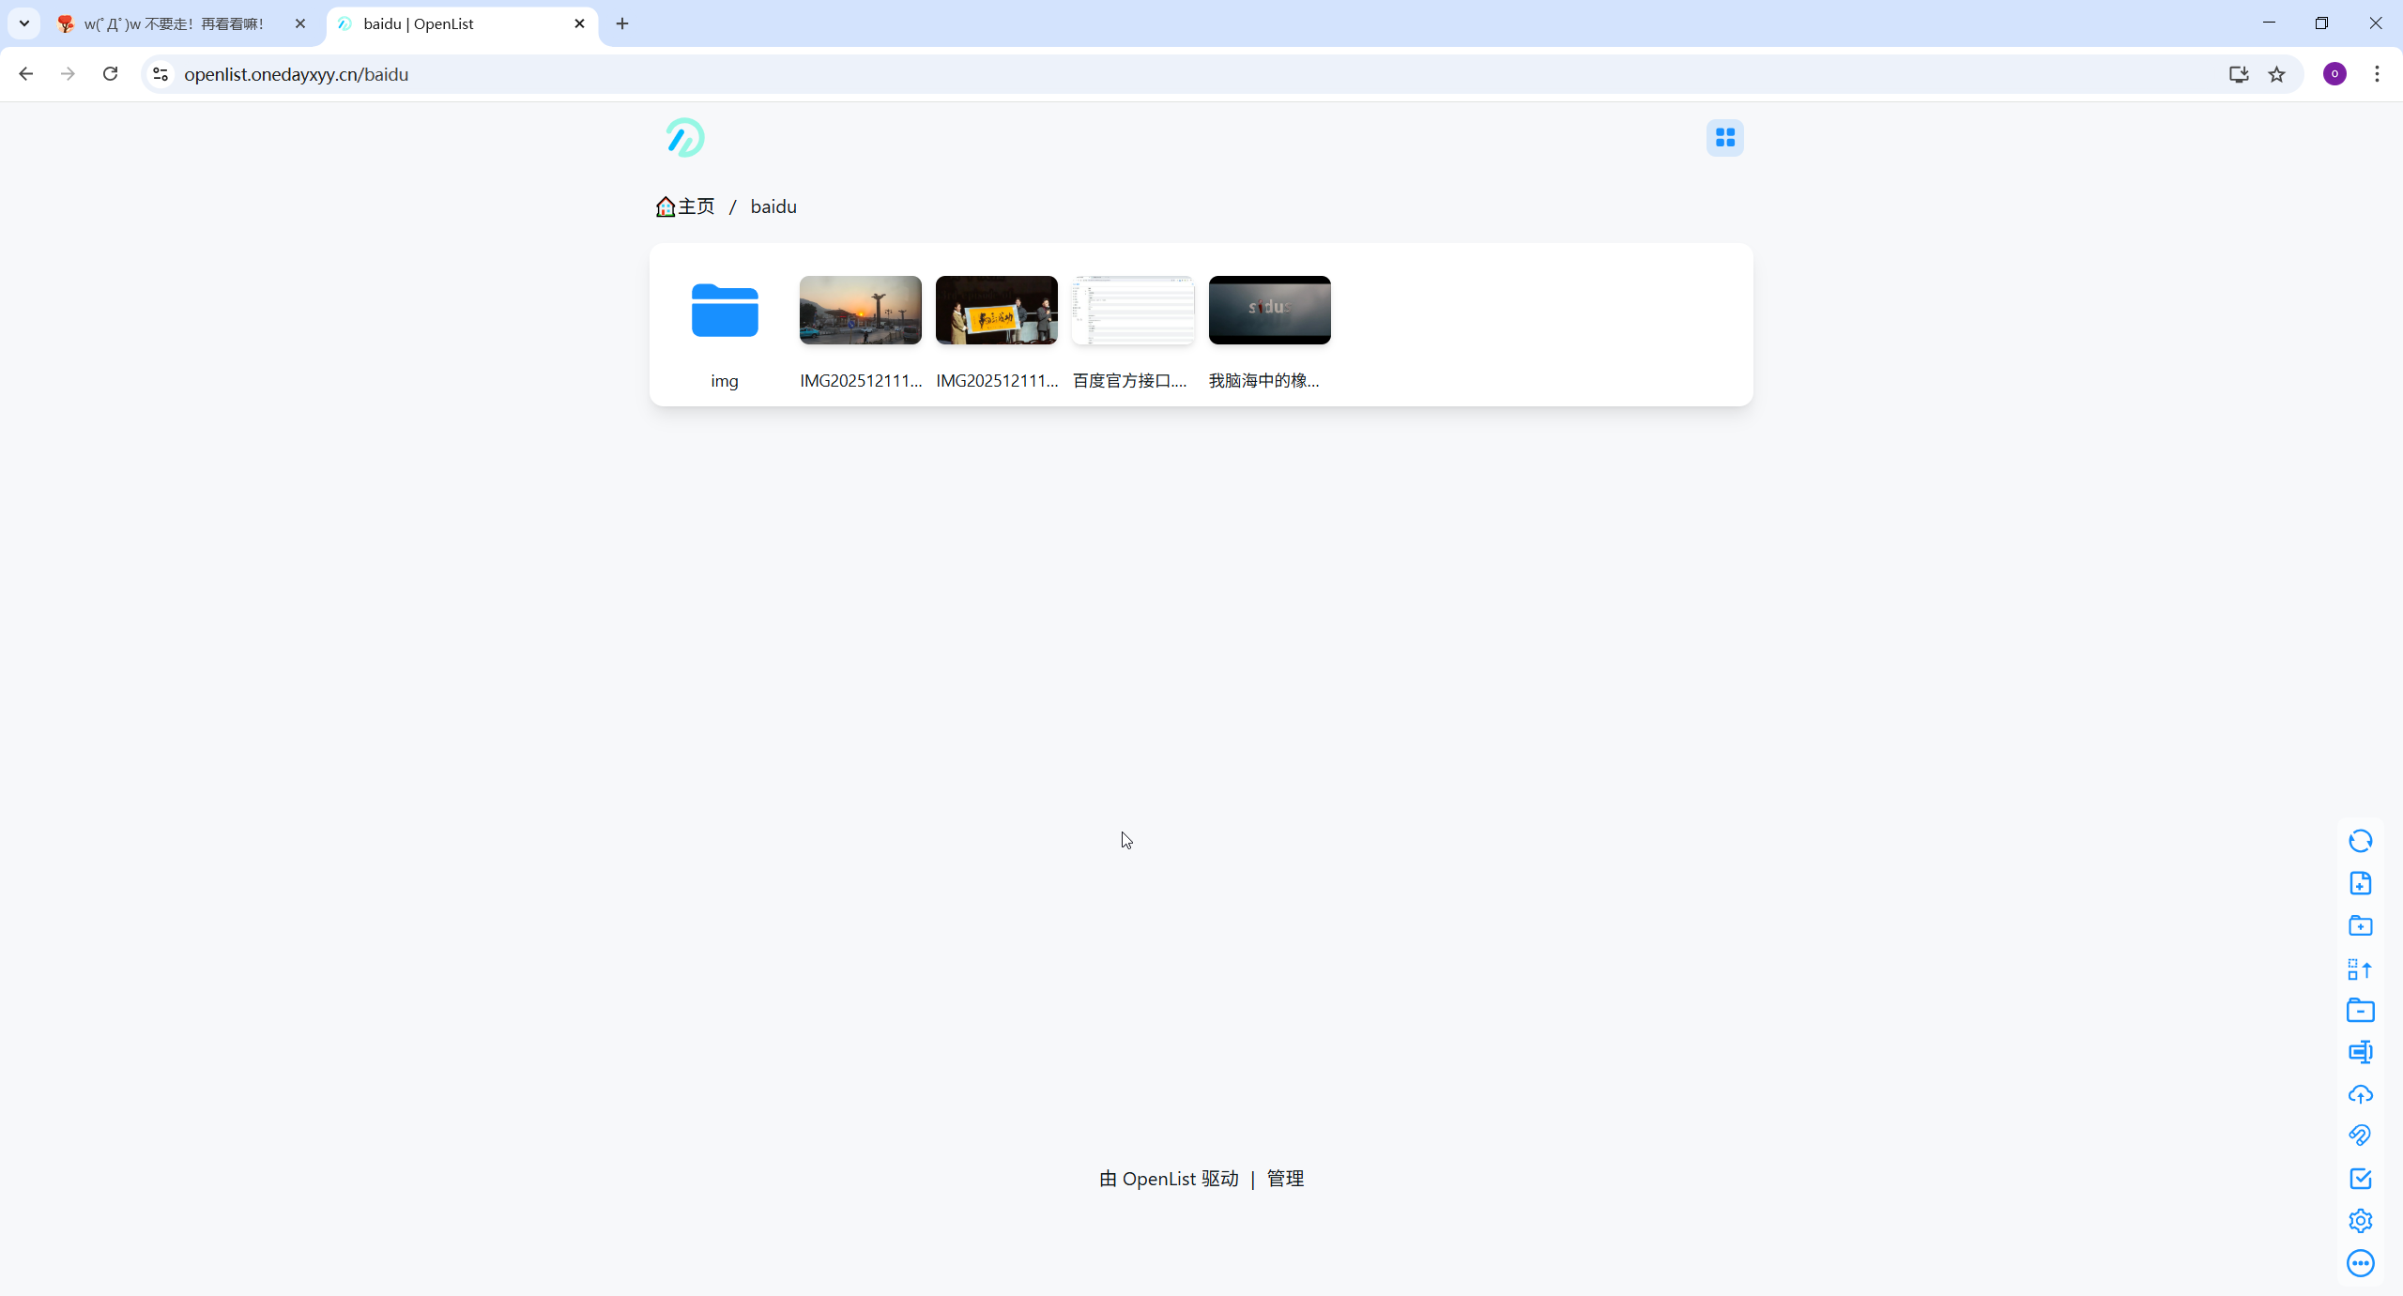Click the magnet offline download icon
Viewport: 2403px width, 1296px height.
coord(2360,1136)
